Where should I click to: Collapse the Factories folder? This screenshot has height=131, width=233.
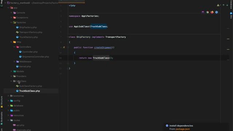(x=11, y=23)
